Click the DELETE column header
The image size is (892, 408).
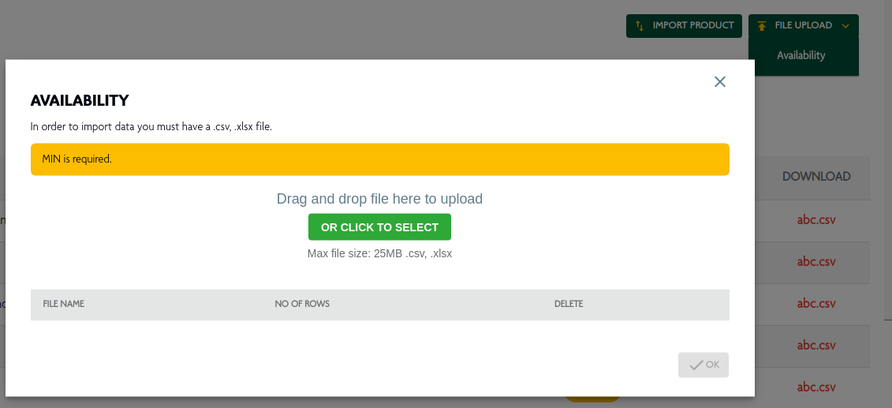coord(569,304)
